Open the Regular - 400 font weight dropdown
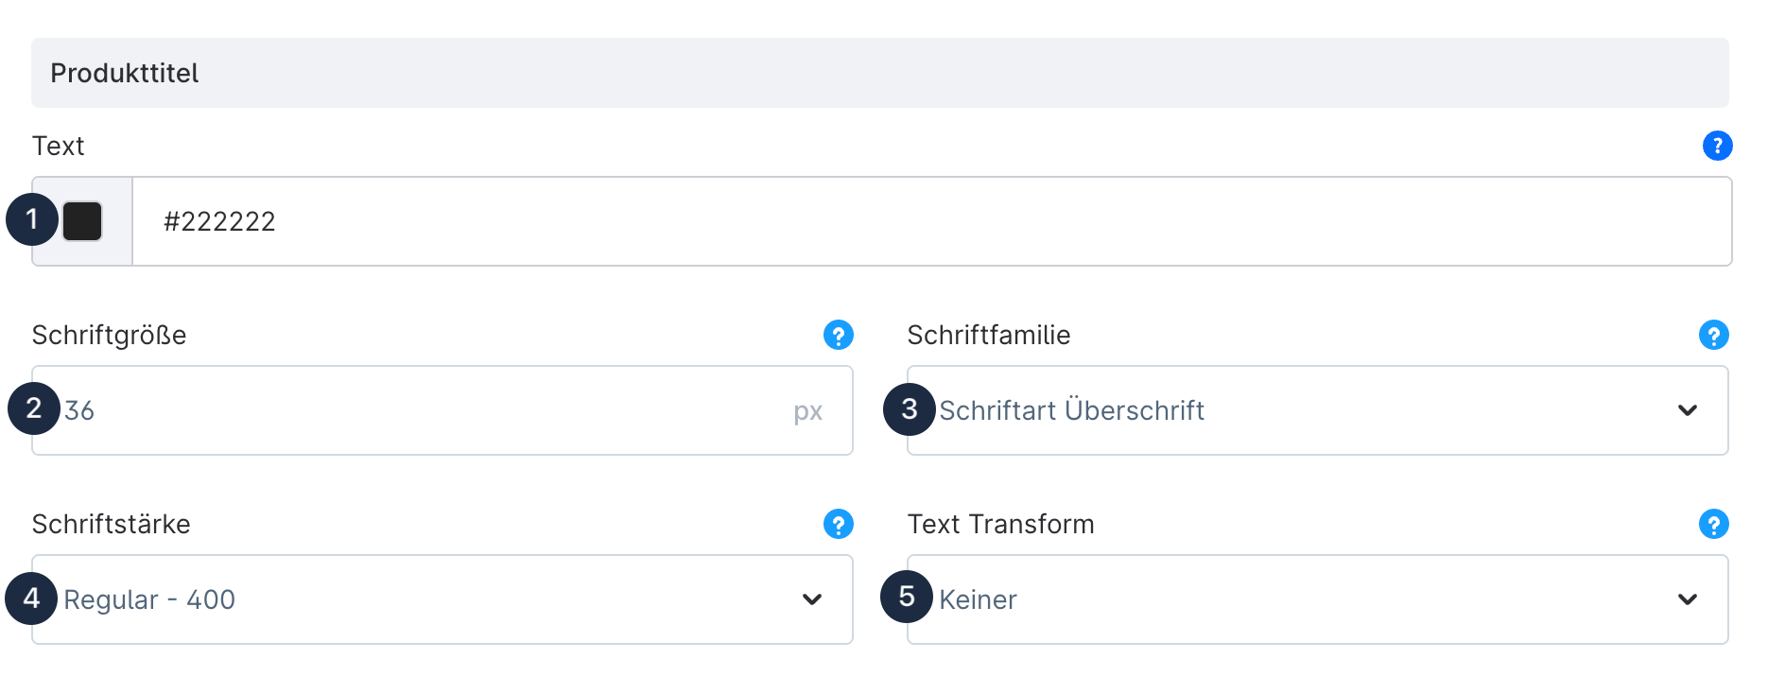 [425, 599]
